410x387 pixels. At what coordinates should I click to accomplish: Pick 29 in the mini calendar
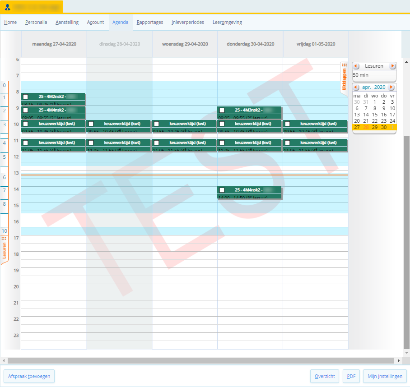click(375, 127)
